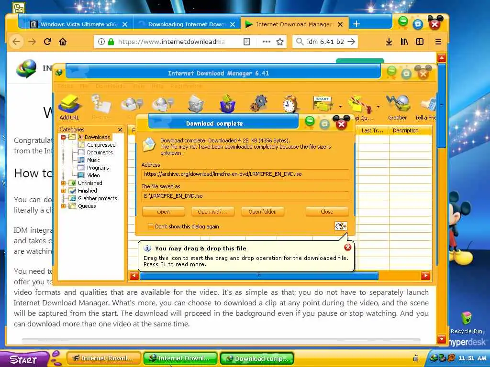The image size is (490, 367).
Task: Select Video category in tree
Action: [93, 175]
